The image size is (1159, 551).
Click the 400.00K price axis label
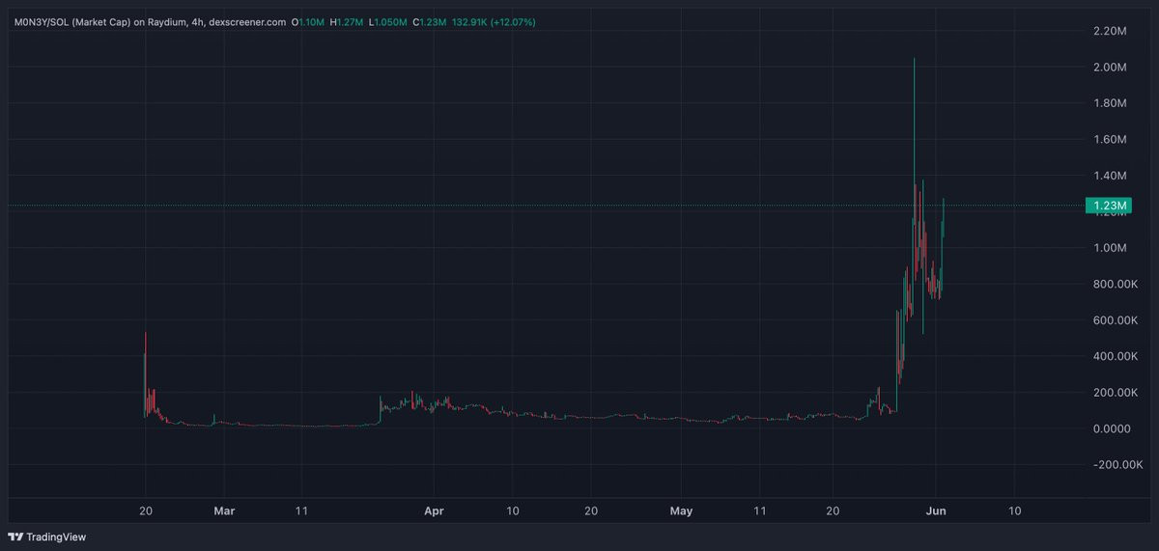click(1114, 357)
